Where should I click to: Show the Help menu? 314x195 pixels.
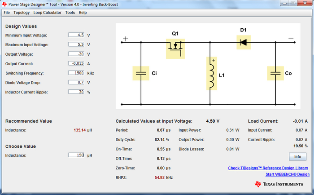pyautogui.click(x=83, y=13)
